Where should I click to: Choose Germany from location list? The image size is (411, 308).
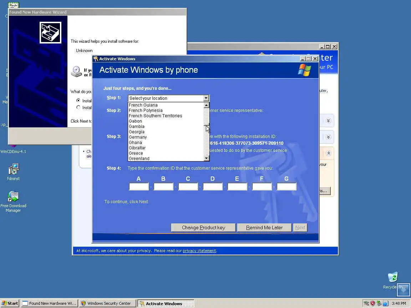pyautogui.click(x=166, y=137)
